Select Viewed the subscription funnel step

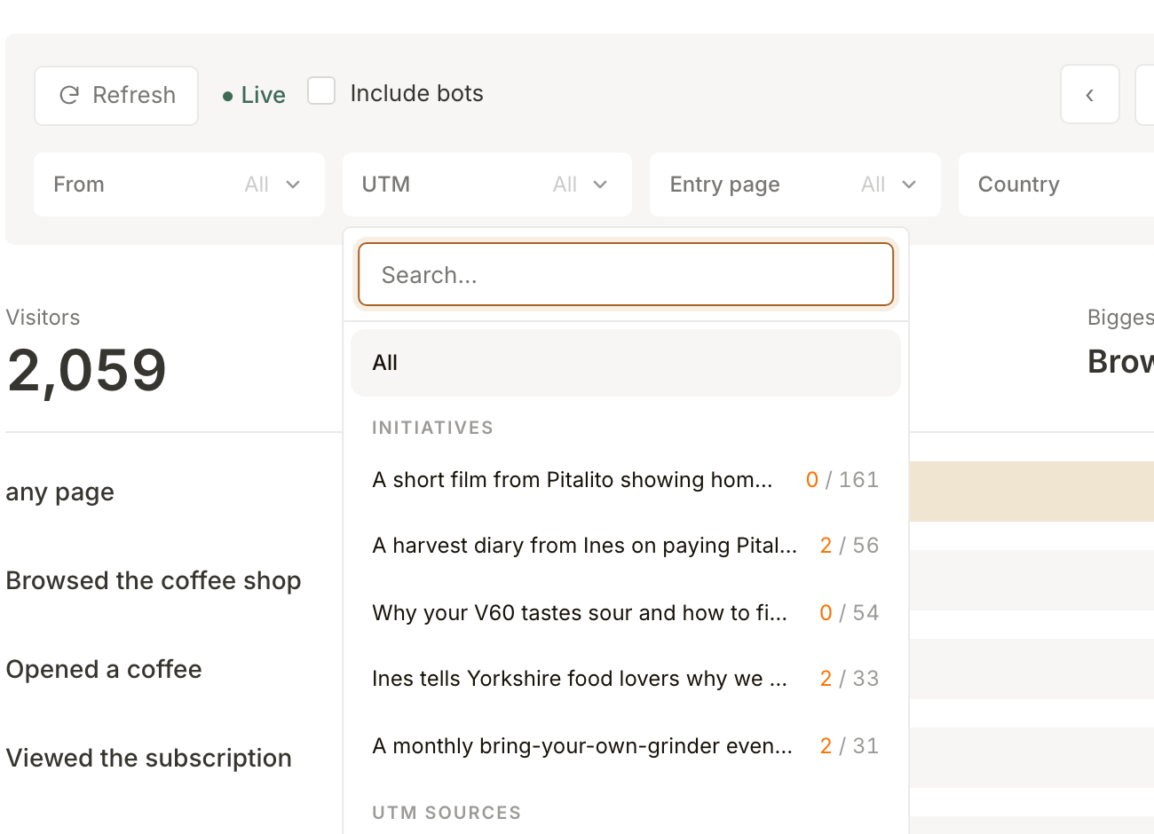click(149, 758)
